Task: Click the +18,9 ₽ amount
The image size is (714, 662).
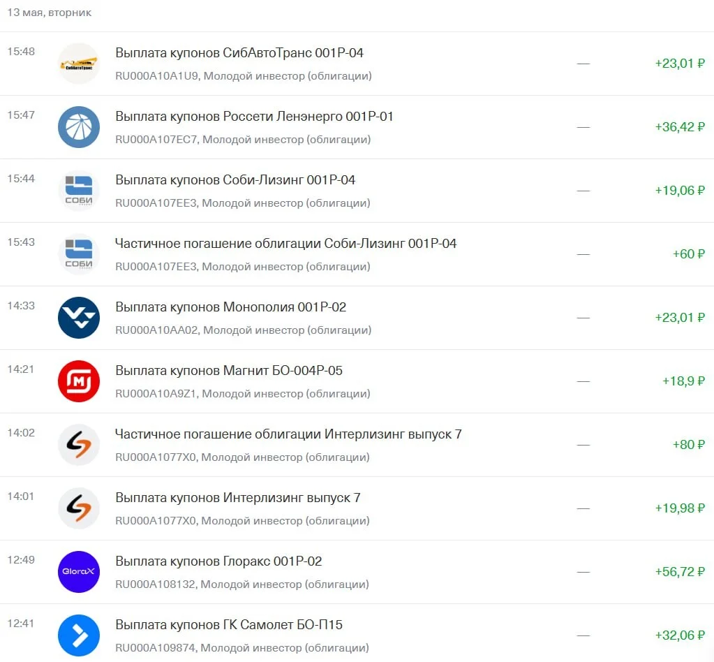Action: (x=683, y=381)
